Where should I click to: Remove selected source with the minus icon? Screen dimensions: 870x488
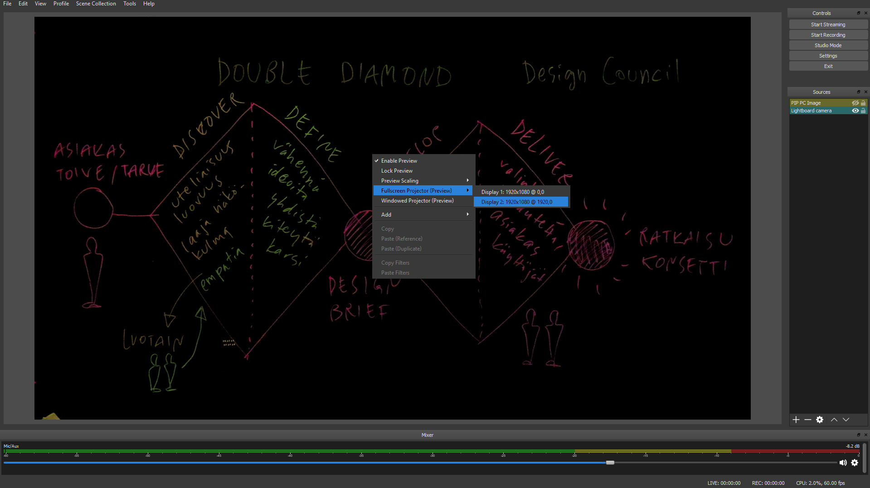click(x=808, y=420)
